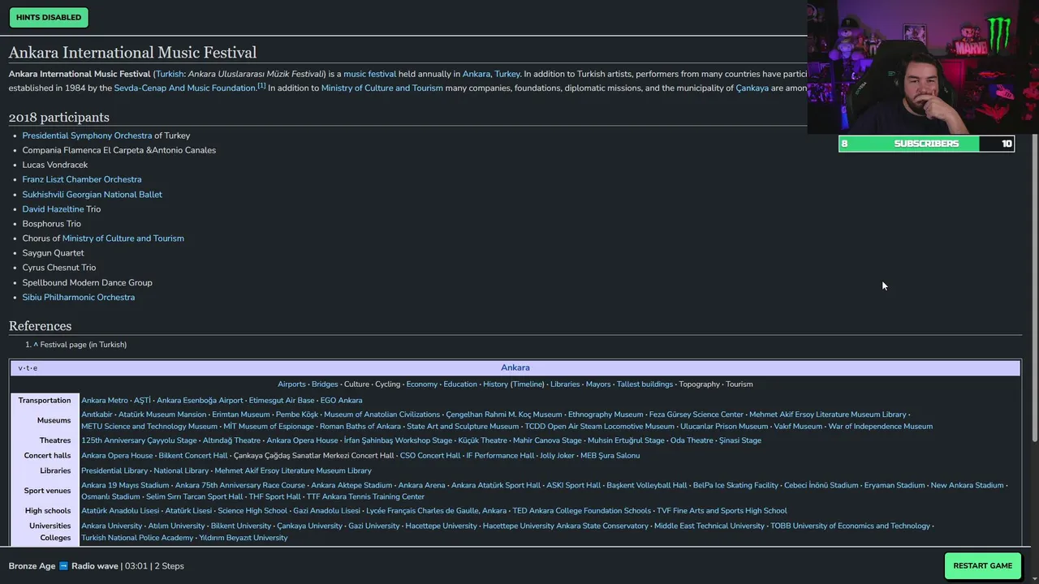Open the New Ankara Stadium link
Viewport: 1039px width, 584px height.
click(x=967, y=486)
